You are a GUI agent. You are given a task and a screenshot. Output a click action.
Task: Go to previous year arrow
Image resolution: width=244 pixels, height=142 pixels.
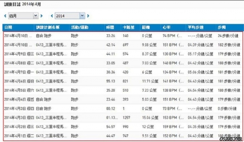click(52, 16)
